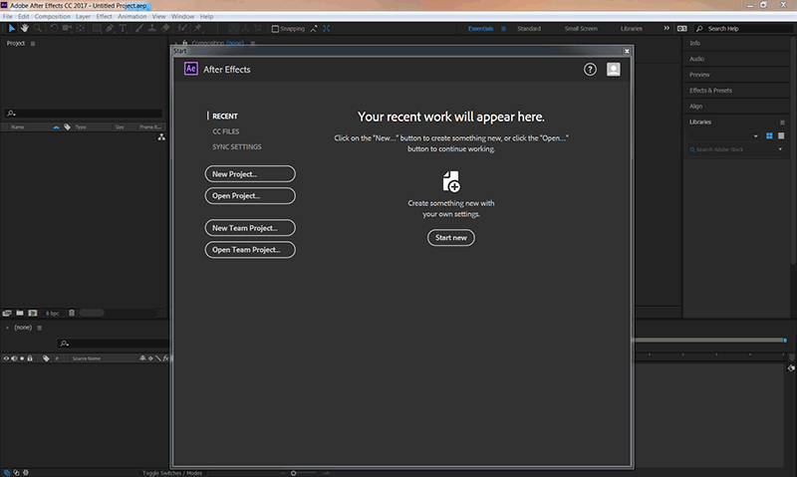
Task: Open the user profile avatar icon
Action: (x=614, y=70)
